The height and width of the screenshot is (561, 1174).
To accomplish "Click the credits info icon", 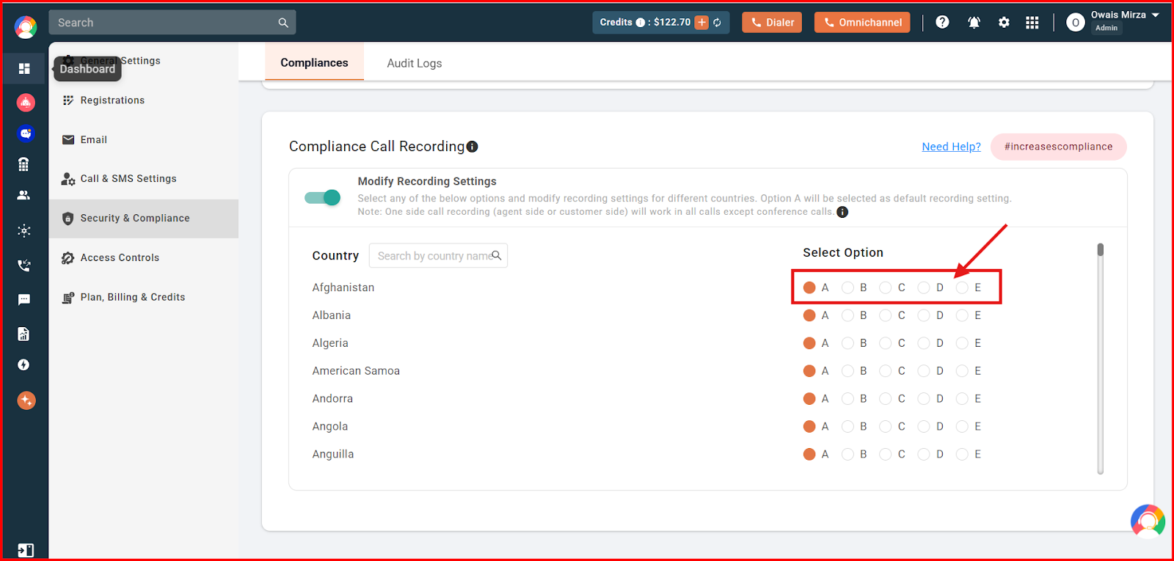I will click(641, 22).
